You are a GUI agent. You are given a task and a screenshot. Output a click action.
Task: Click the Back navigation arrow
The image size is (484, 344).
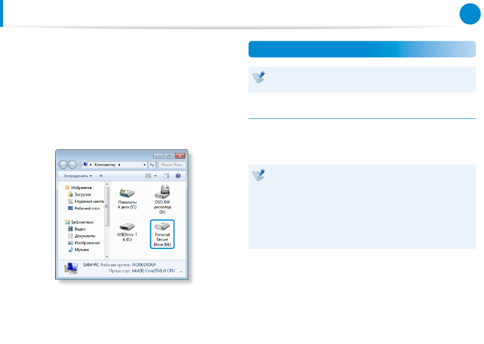pos(63,165)
